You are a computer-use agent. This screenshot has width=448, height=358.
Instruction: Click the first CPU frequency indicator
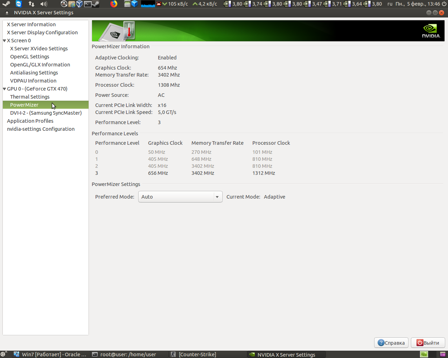click(x=233, y=4)
